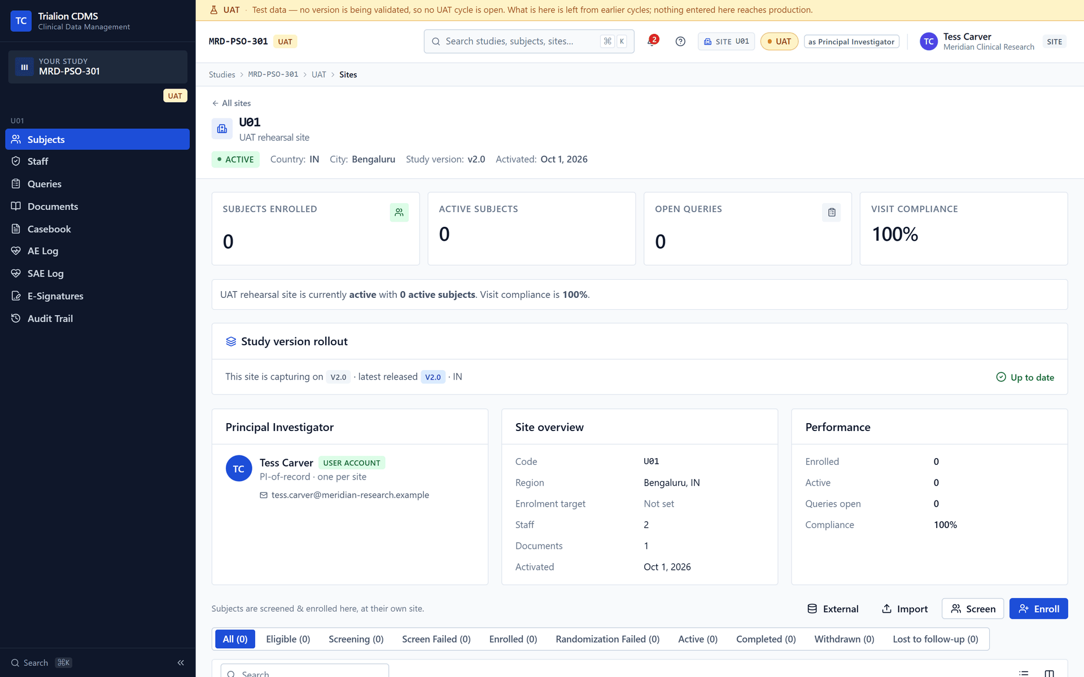Screen dimensions: 1084x677
Task: Open the sidebar Search at the bottom
Action: (x=42, y=663)
